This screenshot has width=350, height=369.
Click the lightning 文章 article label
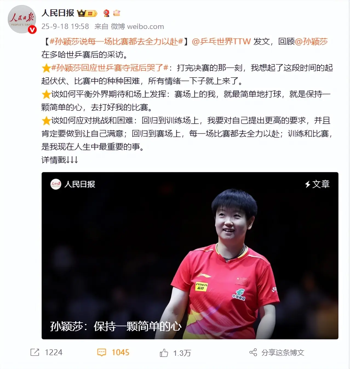pyautogui.click(x=317, y=184)
